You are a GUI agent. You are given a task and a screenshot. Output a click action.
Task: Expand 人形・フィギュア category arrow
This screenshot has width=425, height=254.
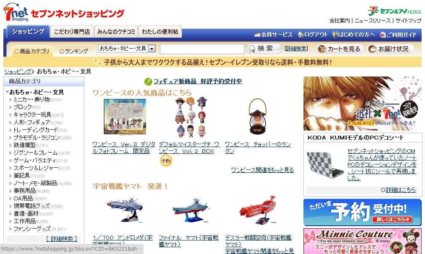click(x=11, y=123)
